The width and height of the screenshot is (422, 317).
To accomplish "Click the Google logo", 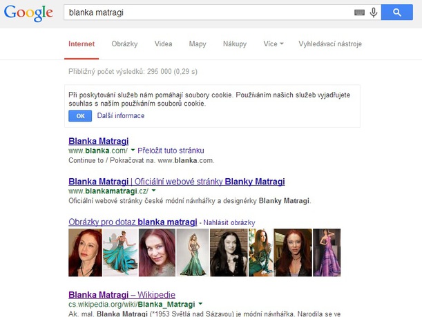I will pyautogui.click(x=28, y=13).
